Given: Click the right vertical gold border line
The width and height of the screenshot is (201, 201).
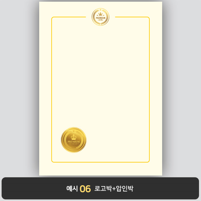Looking at the screenshot, I should pos(149,89).
